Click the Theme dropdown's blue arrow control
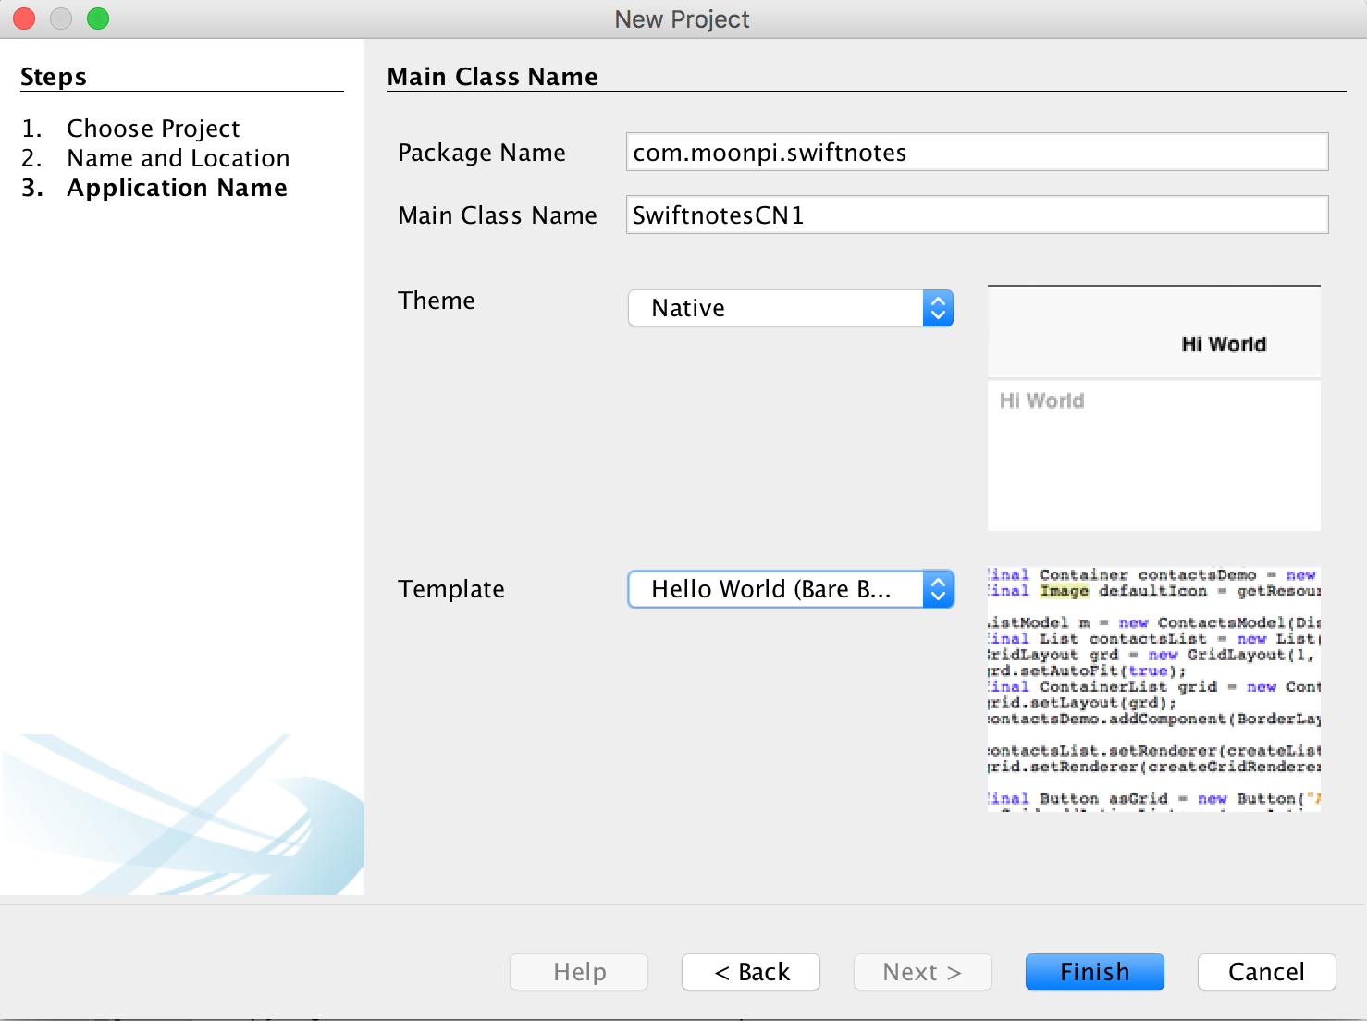 [938, 308]
